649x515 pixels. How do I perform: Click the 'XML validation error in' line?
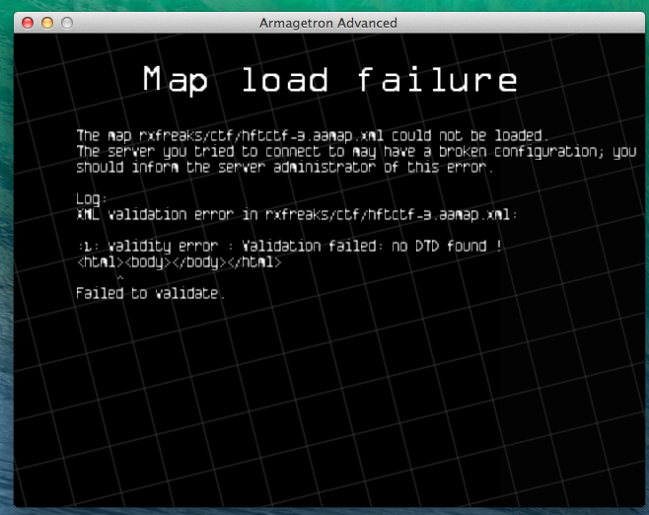tap(297, 214)
